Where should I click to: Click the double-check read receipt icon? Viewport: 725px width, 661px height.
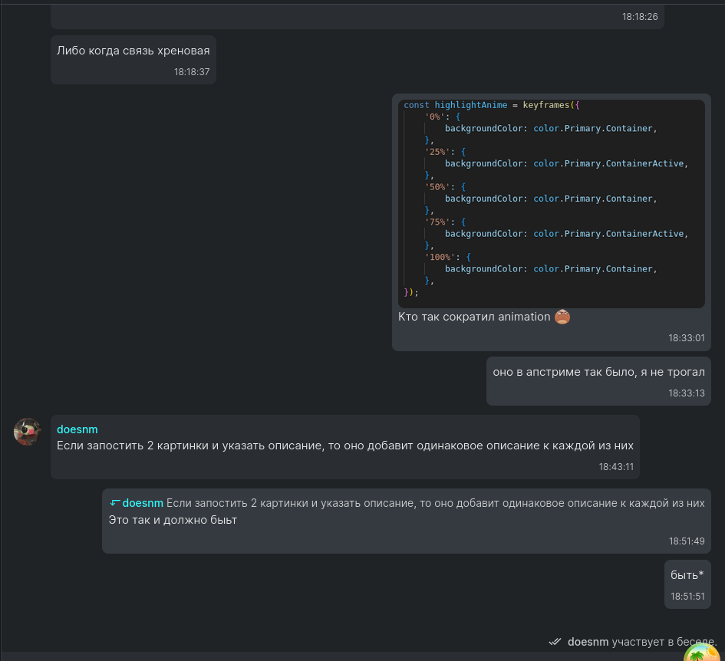pyautogui.click(x=555, y=641)
